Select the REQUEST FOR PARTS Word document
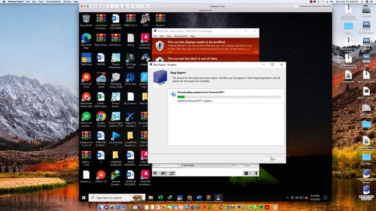The width and height of the screenshot is (376, 211). coord(116,22)
